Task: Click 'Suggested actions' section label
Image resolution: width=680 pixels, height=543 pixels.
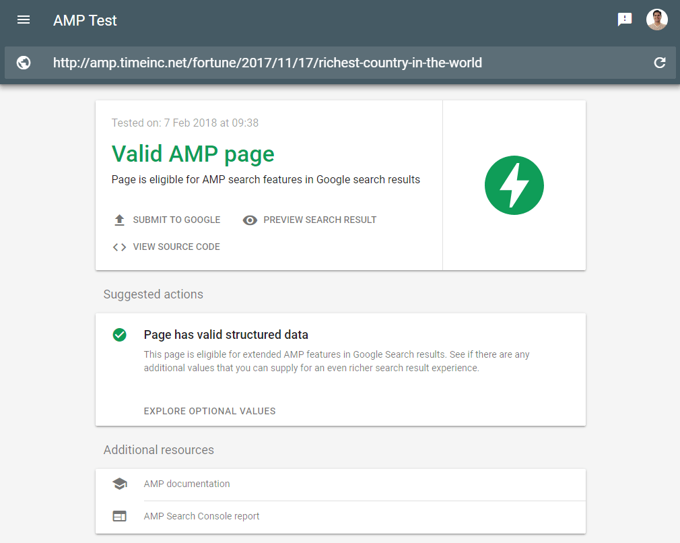Action: pyautogui.click(x=153, y=294)
